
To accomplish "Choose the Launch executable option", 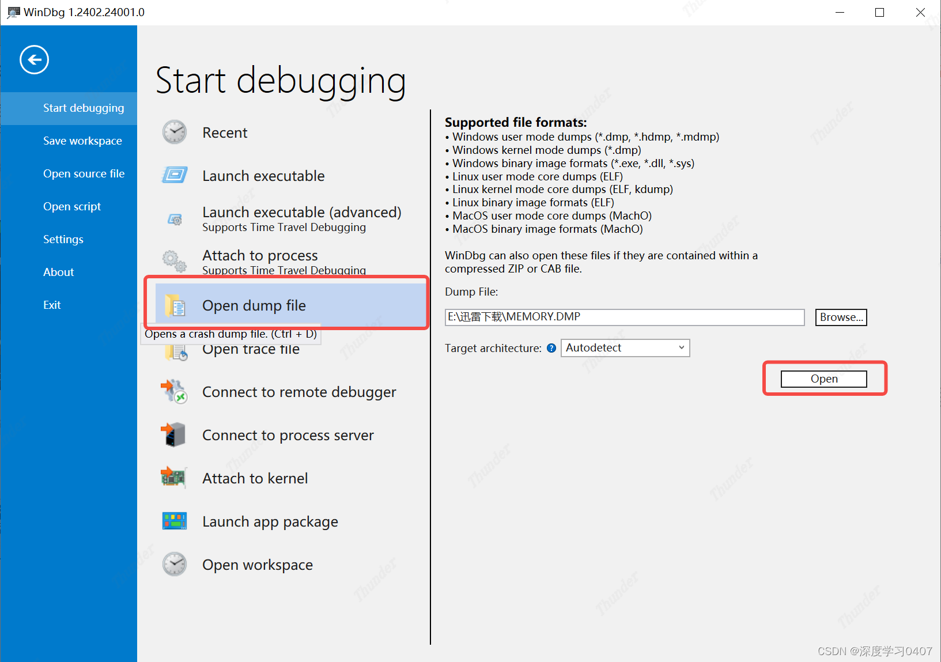I will tap(263, 176).
